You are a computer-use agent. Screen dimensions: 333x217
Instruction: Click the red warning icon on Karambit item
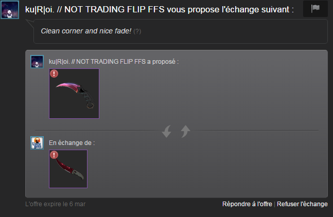click(x=54, y=74)
